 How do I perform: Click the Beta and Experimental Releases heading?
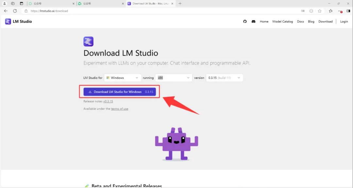pos(127,186)
